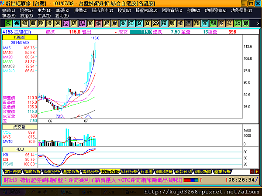Open the 籌碼(R) menu
Viewport: 262px width, 196px height.
(62, 10)
